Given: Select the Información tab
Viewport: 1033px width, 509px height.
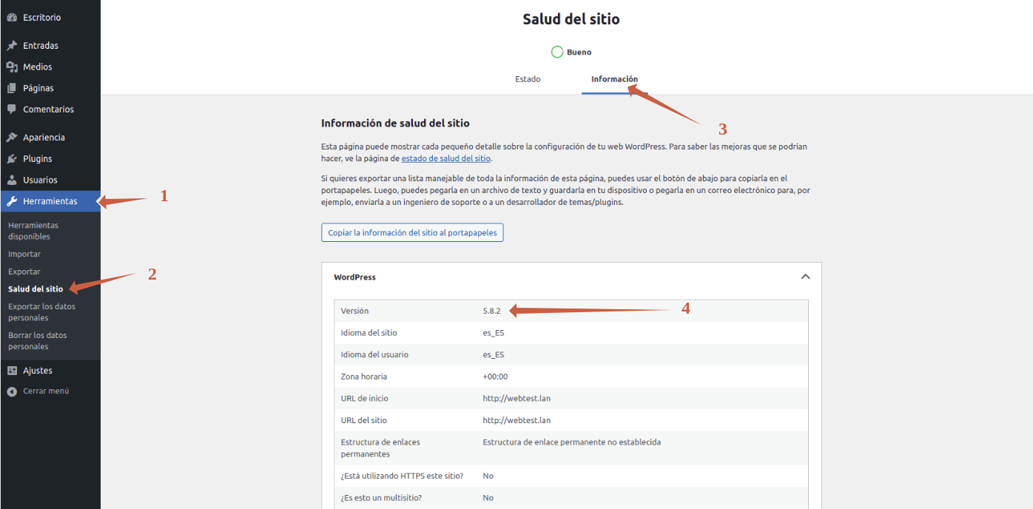Looking at the screenshot, I should (x=614, y=79).
